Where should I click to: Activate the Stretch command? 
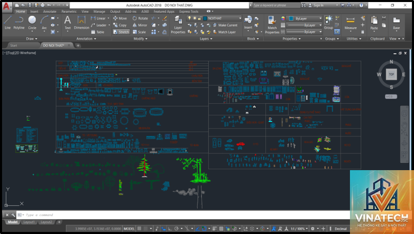121,32
